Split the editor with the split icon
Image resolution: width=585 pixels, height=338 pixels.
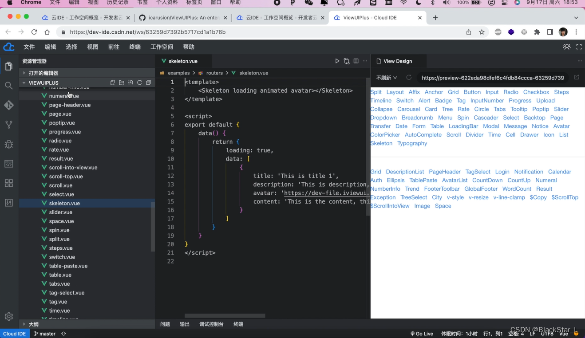[x=356, y=61]
